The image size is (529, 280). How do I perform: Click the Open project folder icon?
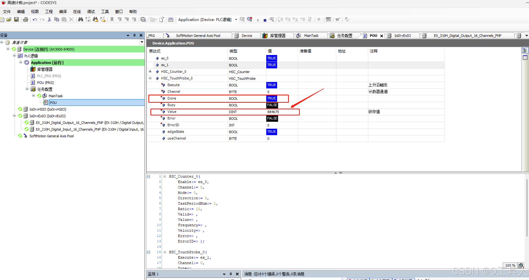9,20
